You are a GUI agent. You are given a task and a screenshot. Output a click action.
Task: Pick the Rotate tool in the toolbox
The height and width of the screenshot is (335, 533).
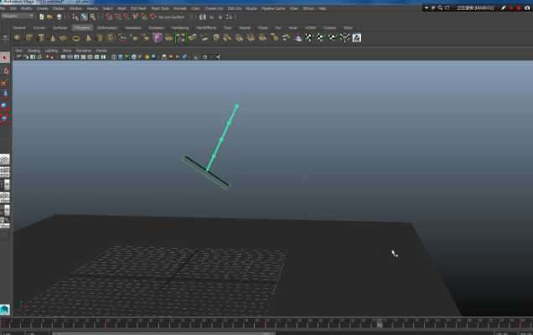(5, 107)
